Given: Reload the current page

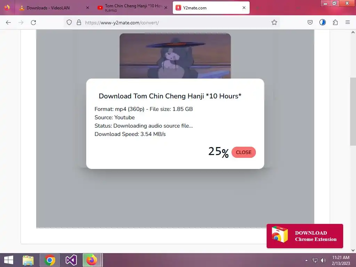Looking at the screenshot, I should pos(33,23).
